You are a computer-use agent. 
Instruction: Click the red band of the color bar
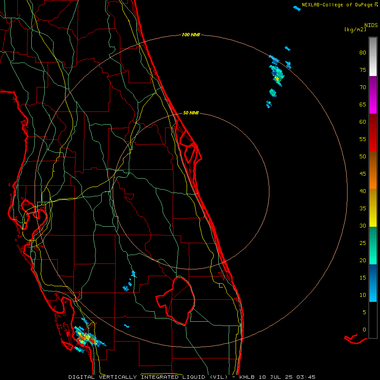tap(373, 133)
